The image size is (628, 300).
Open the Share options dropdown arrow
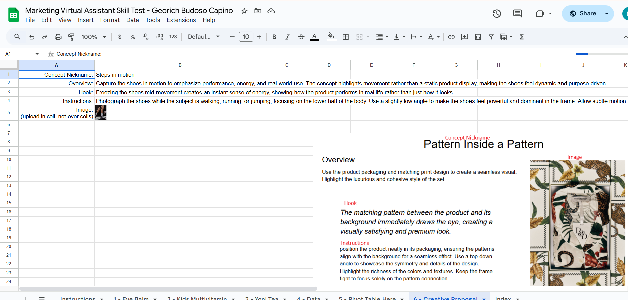click(x=607, y=14)
